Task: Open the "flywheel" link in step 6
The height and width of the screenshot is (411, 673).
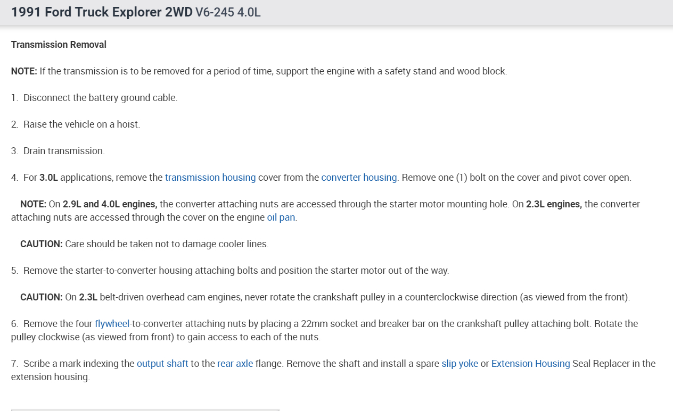Action: click(112, 324)
